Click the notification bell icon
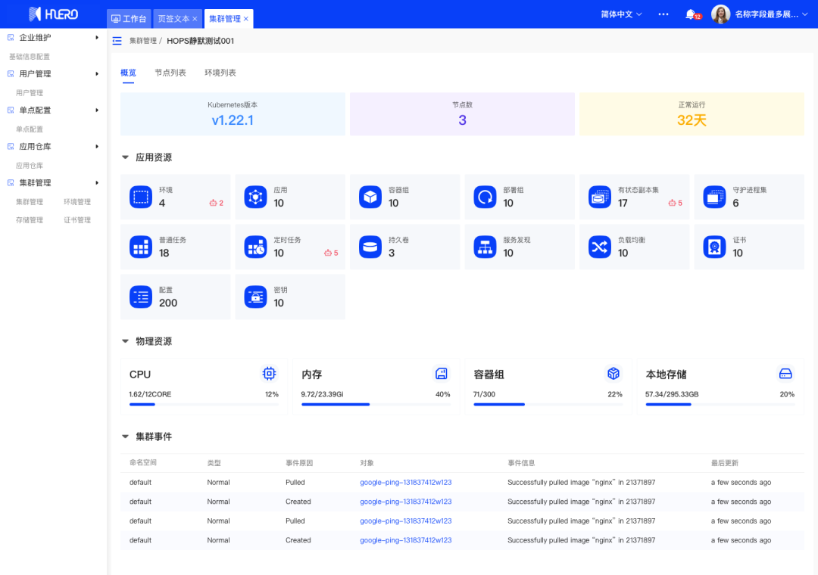The width and height of the screenshot is (818, 575). point(690,14)
